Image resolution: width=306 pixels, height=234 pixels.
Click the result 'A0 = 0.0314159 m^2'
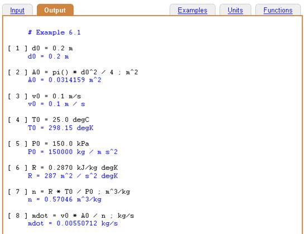[65, 80]
